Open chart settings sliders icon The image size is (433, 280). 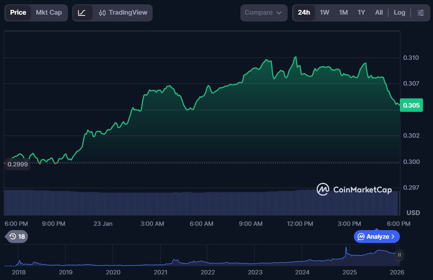(421, 12)
